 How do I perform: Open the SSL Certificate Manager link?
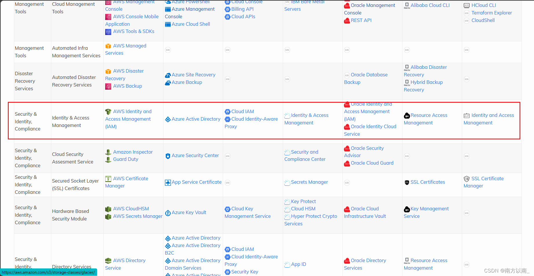(484, 182)
